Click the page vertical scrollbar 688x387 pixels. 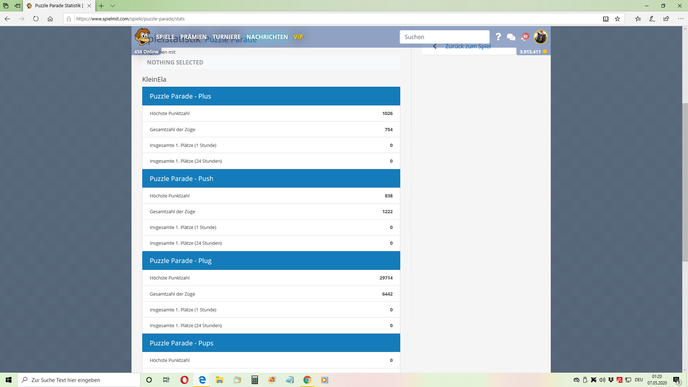(x=685, y=183)
